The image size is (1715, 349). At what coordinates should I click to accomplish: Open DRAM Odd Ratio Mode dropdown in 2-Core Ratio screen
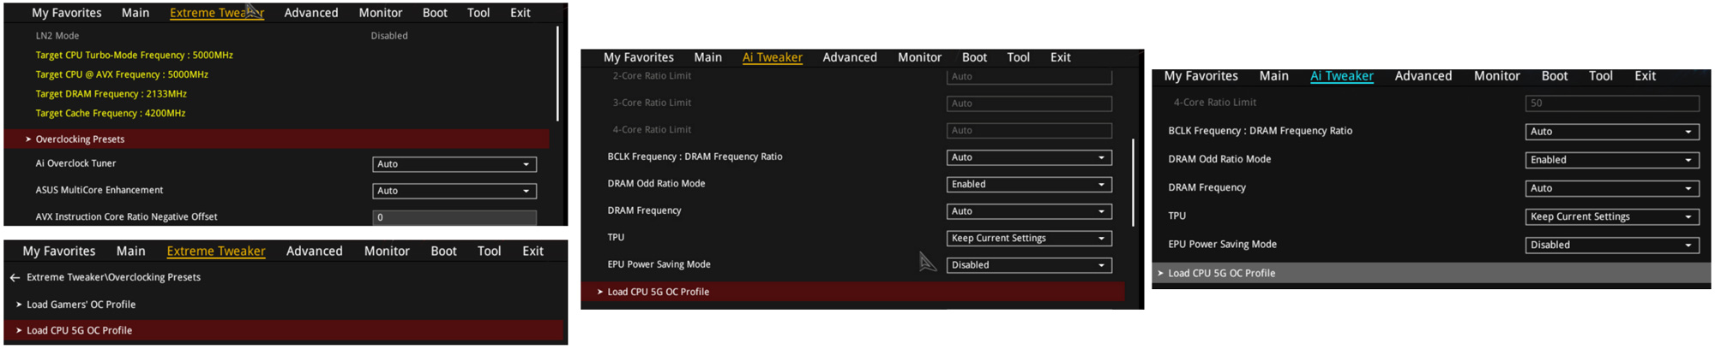click(1030, 185)
